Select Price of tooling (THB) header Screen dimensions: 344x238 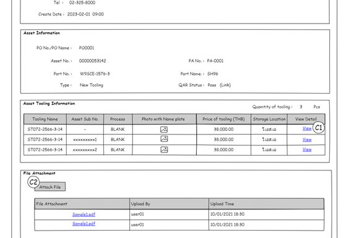pyautogui.click(x=223, y=119)
